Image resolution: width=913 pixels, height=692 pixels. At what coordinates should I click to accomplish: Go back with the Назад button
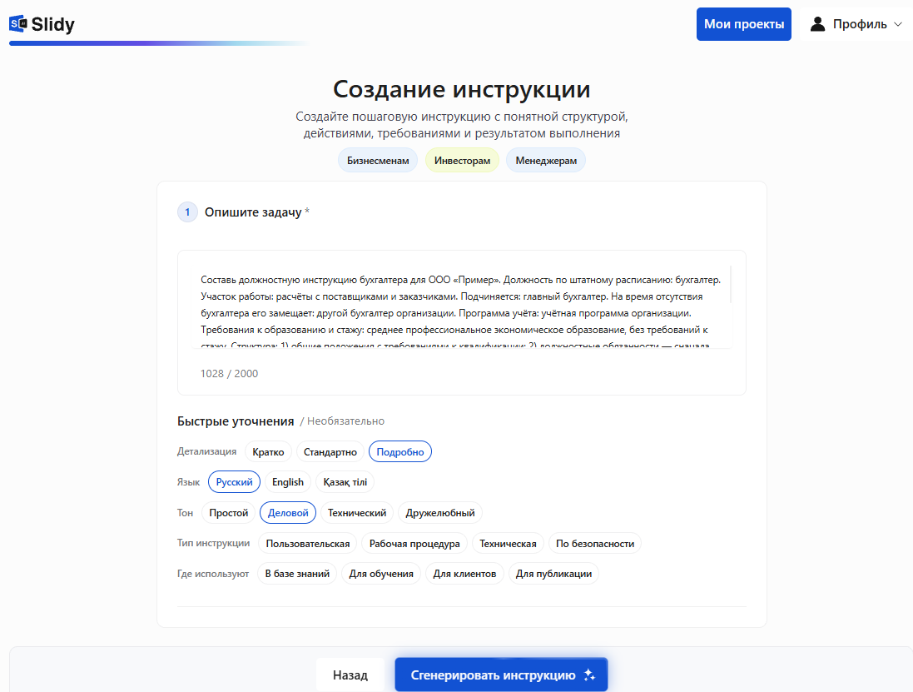[350, 675]
